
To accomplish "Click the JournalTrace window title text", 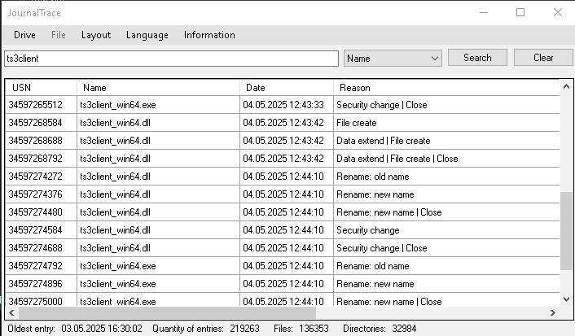I will point(34,13).
